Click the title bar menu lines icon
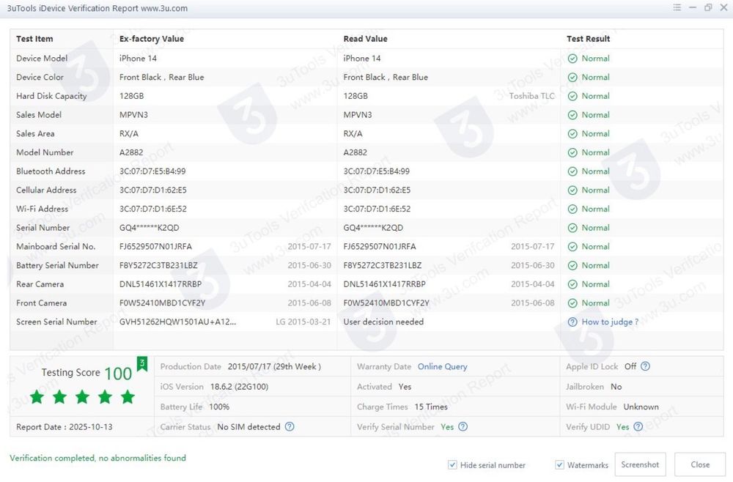This screenshot has width=733, height=482. click(677, 7)
